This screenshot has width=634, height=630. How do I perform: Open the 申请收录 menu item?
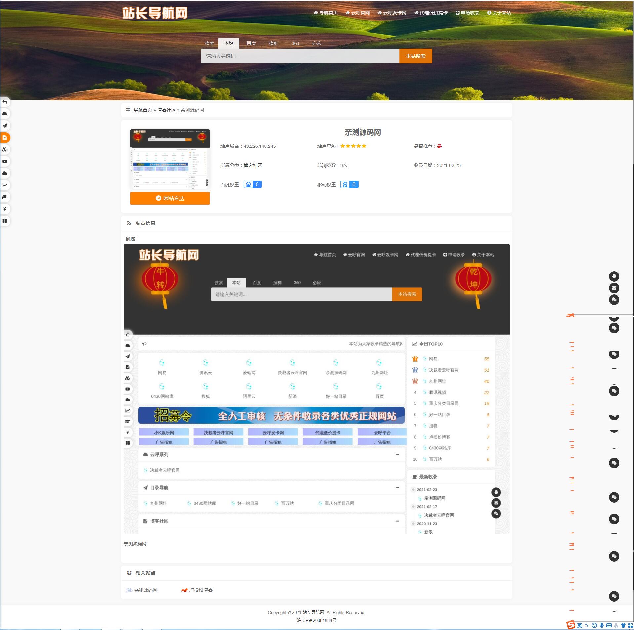(467, 12)
